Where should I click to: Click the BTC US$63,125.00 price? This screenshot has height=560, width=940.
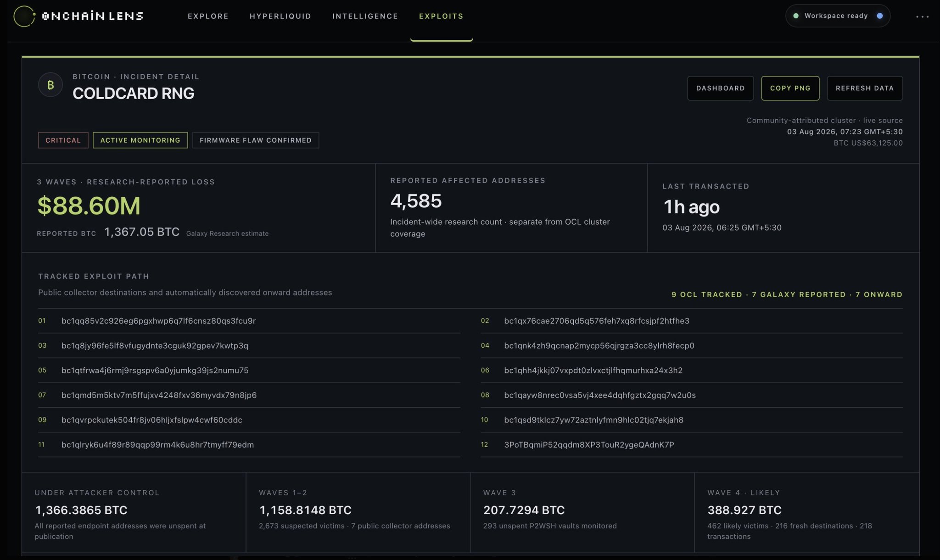click(x=868, y=143)
